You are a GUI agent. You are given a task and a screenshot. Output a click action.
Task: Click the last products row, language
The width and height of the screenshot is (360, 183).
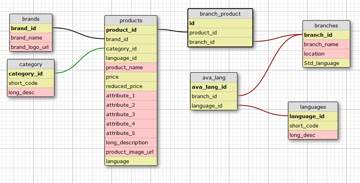[x=131, y=161]
